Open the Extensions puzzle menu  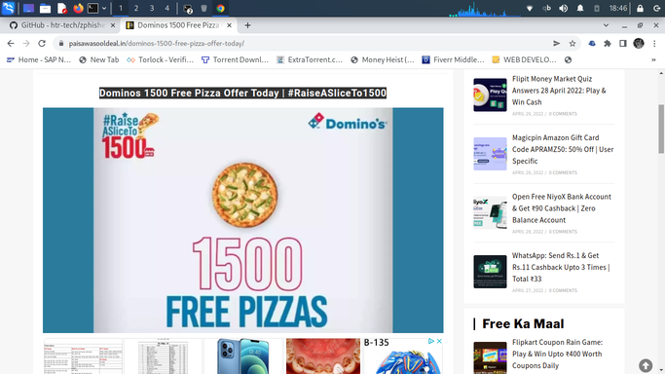[x=608, y=43]
